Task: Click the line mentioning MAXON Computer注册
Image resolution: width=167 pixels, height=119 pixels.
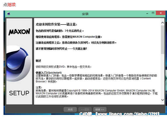Action: click(69, 37)
